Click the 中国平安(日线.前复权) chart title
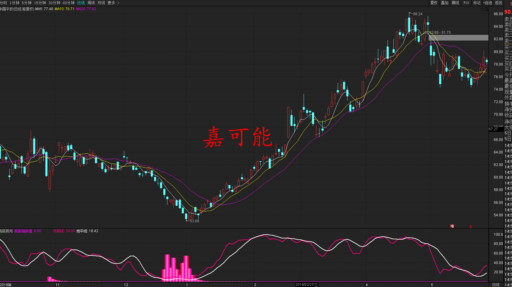This screenshot has height=287, width=512. (17, 9)
